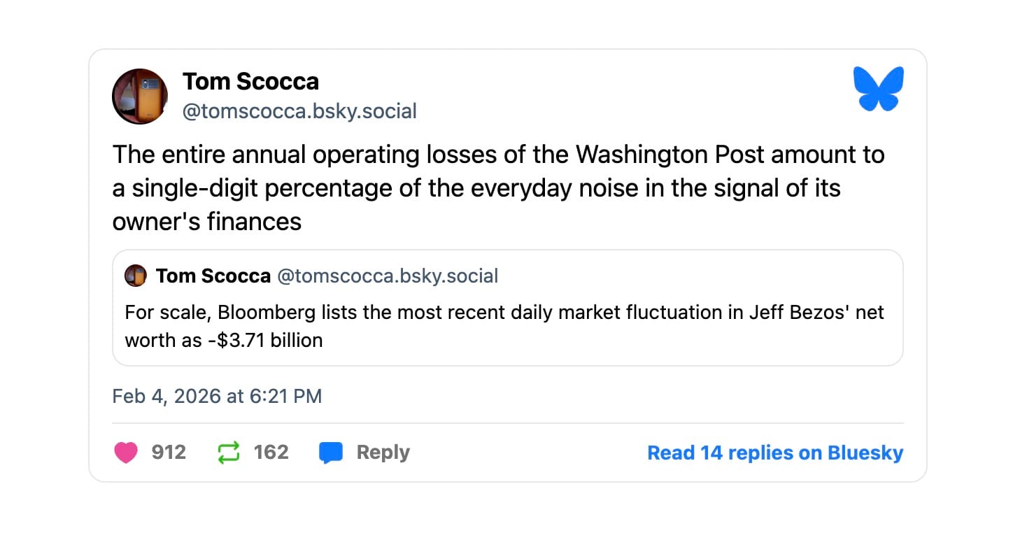The width and height of the screenshot is (1013, 540).
Task: Like the post with the heart icon
Action: (x=126, y=453)
